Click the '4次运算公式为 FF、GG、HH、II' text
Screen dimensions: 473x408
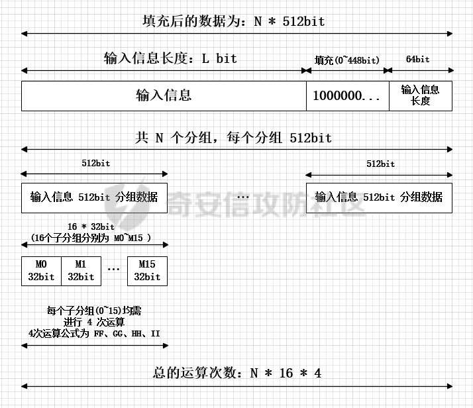tap(94, 334)
